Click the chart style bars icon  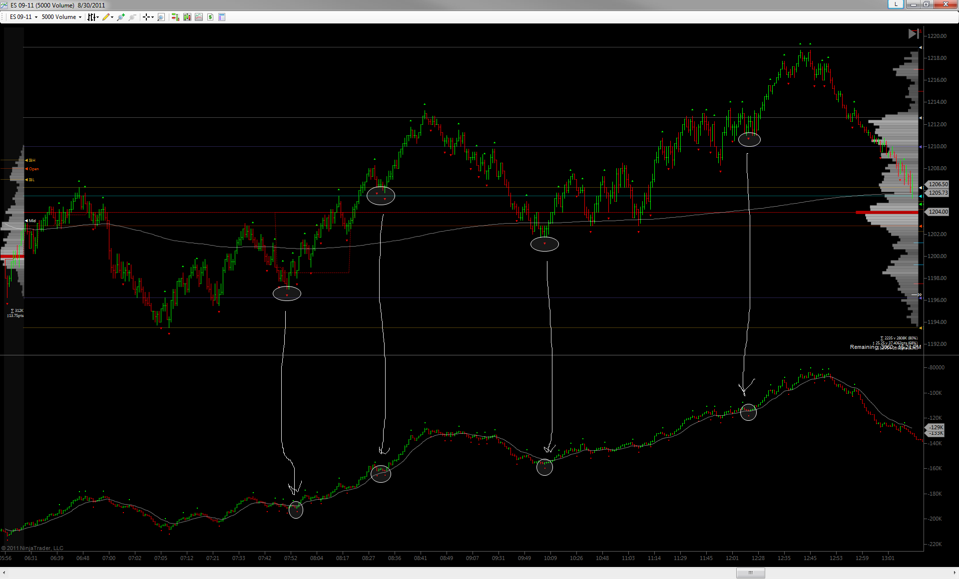pyautogui.click(x=91, y=17)
